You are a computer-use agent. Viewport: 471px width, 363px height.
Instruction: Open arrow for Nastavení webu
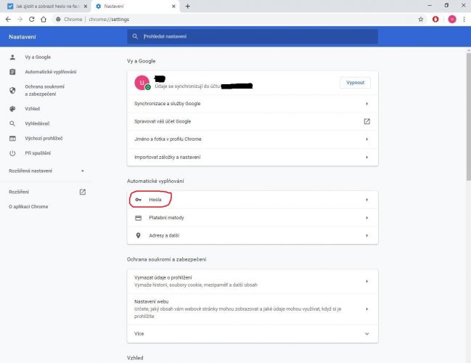click(x=366, y=309)
